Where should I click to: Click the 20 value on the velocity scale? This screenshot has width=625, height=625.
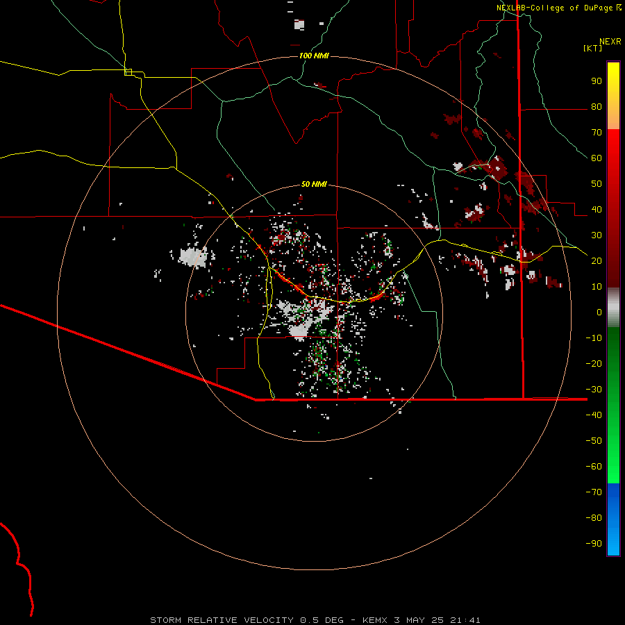tap(597, 260)
